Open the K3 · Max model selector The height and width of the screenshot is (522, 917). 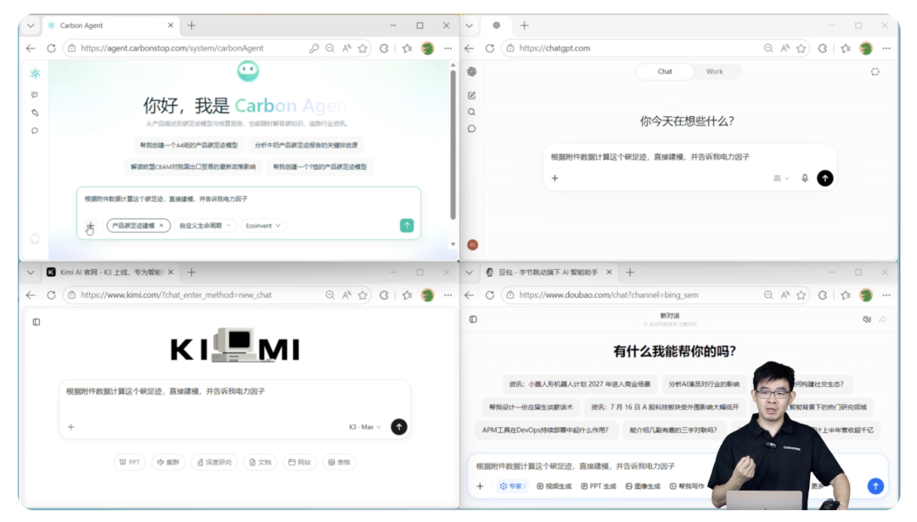point(365,427)
